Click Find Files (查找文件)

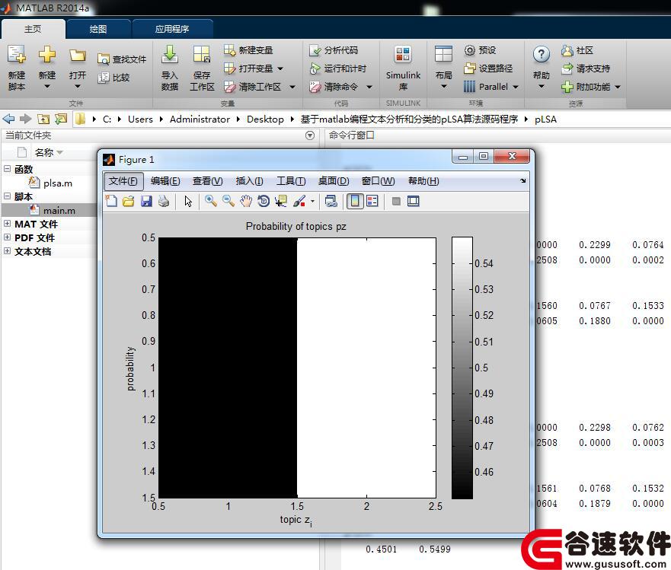pos(122,59)
